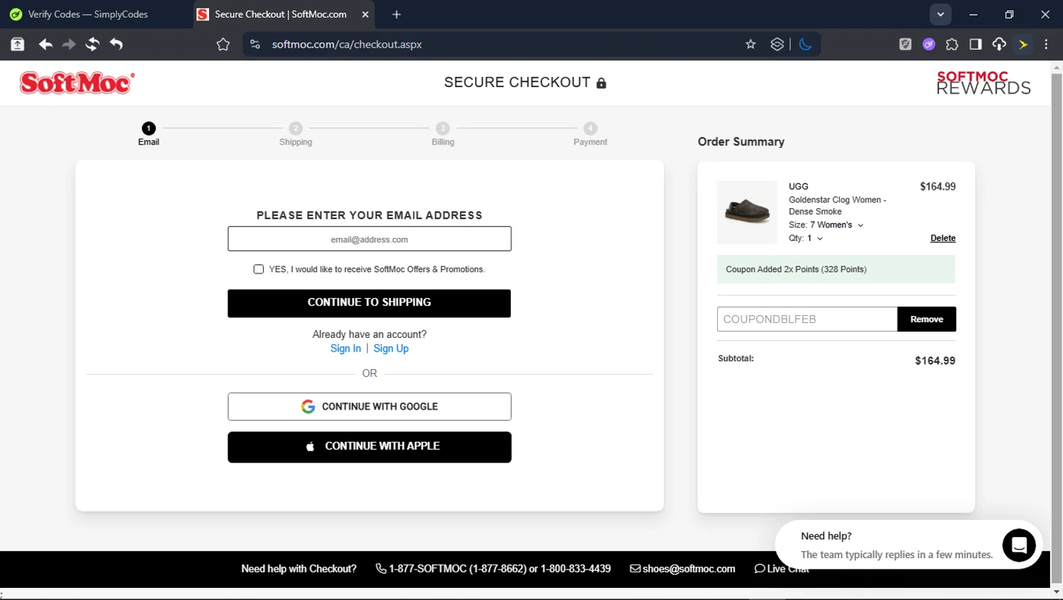
Task: Open the chat bubble widget icon
Action: tap(1019, 545)
